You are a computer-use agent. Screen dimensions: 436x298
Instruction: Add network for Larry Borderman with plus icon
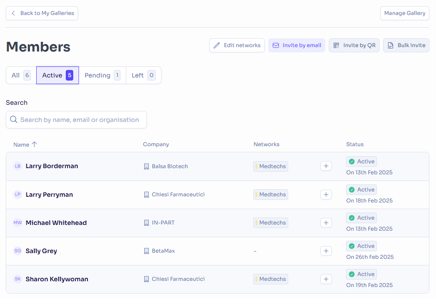(326, 166)
